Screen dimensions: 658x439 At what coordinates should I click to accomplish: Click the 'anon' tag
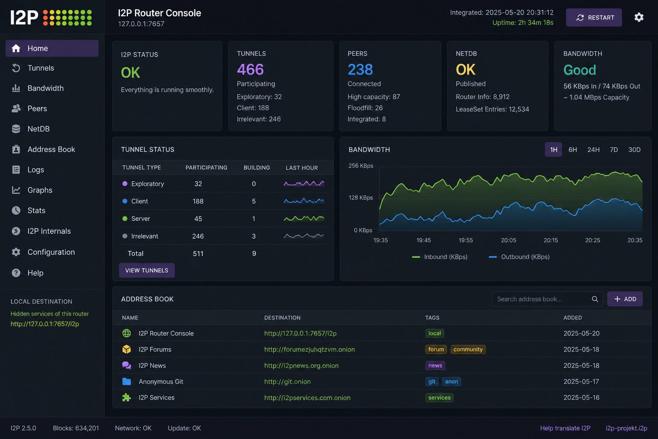[452, 382]
